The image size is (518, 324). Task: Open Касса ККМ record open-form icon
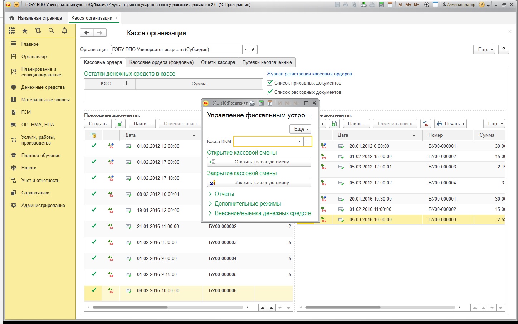point(307,142)
